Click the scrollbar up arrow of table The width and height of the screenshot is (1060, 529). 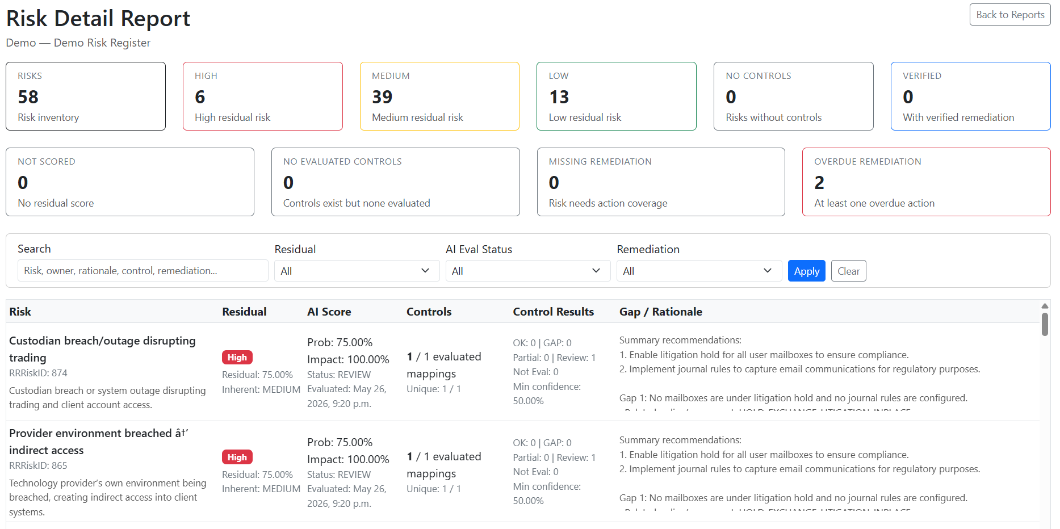tap(1045, 306)
